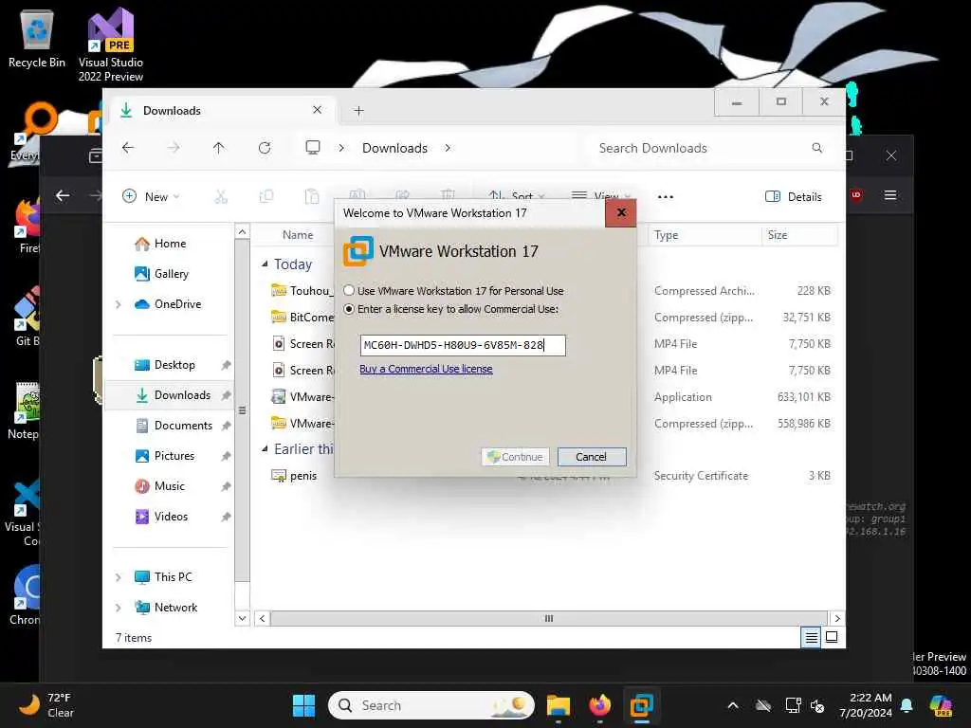
Task: Open Visual Studio 2022 Preview desktop icon
Action: pos(111,45)
